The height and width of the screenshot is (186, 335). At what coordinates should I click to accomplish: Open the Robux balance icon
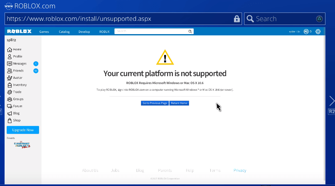pyautogui.click(x=306, y=32)
